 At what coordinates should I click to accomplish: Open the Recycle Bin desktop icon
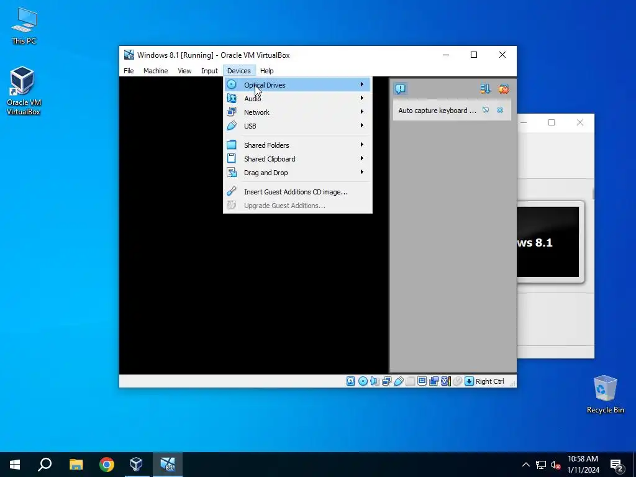tap(605, 394)
